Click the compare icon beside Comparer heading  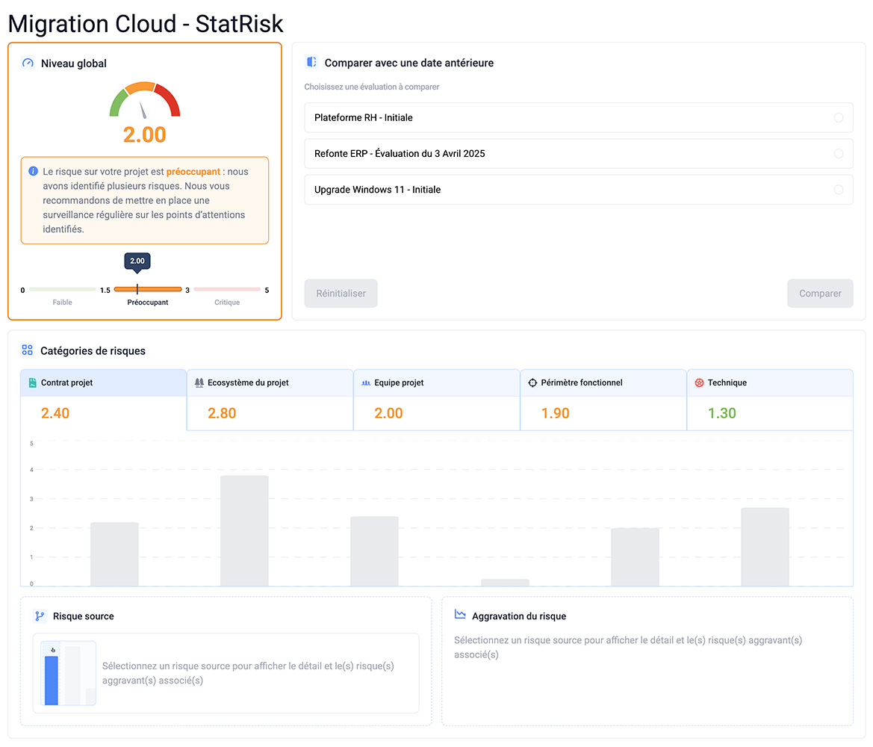pyautogui.click(x=311, y=63)
